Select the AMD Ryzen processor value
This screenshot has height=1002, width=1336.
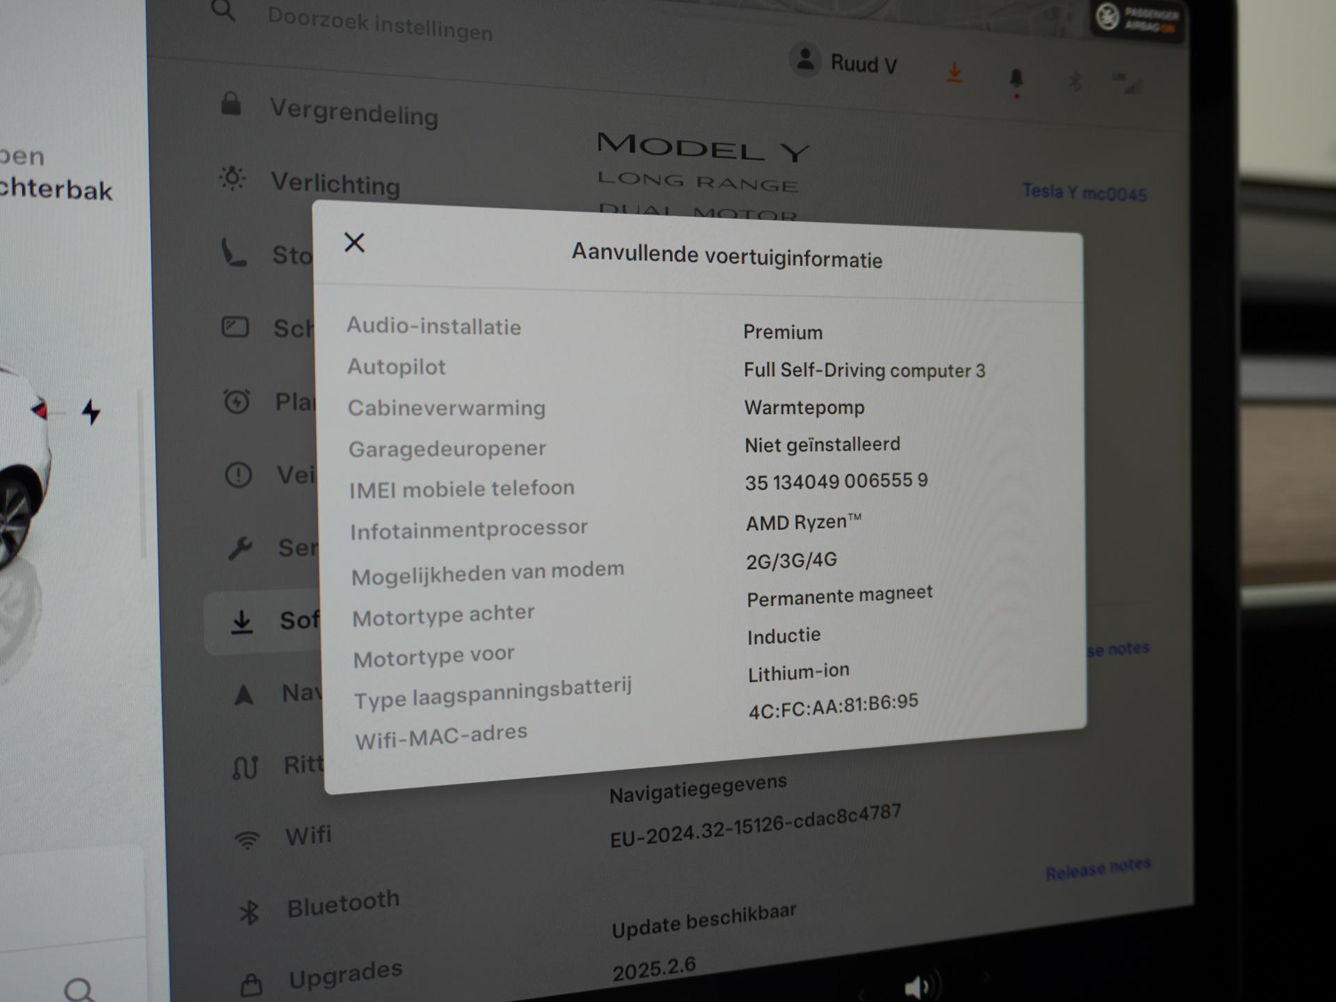[804, 522]
